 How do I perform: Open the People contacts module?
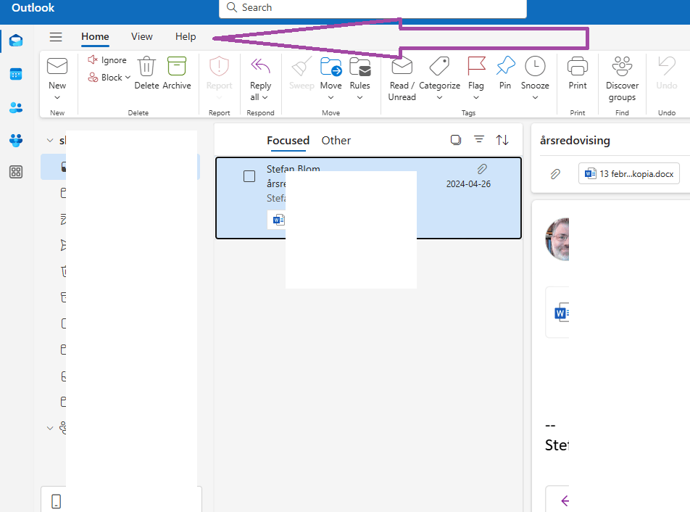[16, 107]
